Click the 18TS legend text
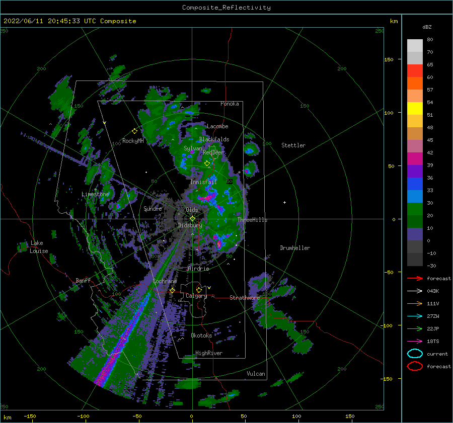This screenshot has height=423, width=453. [433, 342]
